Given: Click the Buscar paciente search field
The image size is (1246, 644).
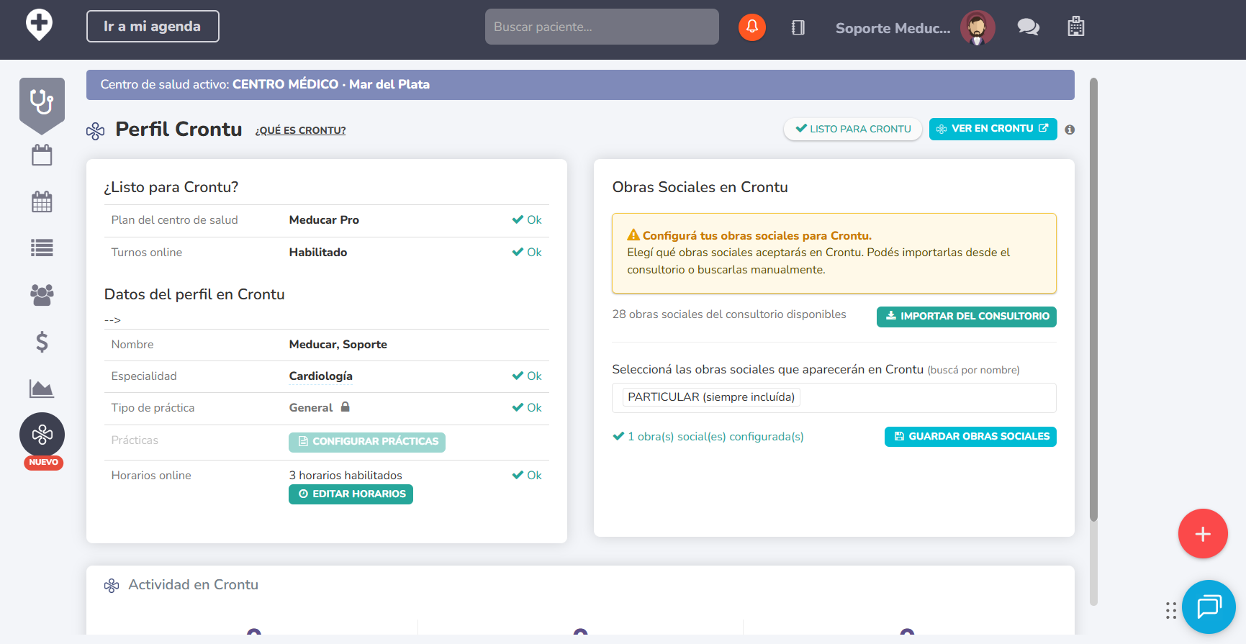Looking at the screenshot, I should click(x=602, y=27).
